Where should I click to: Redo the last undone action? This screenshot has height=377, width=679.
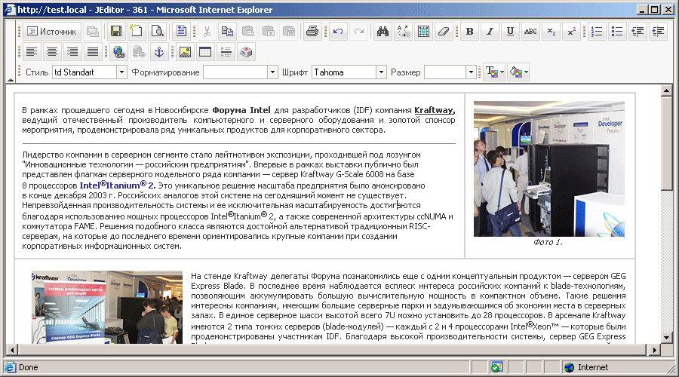[359, 31]
